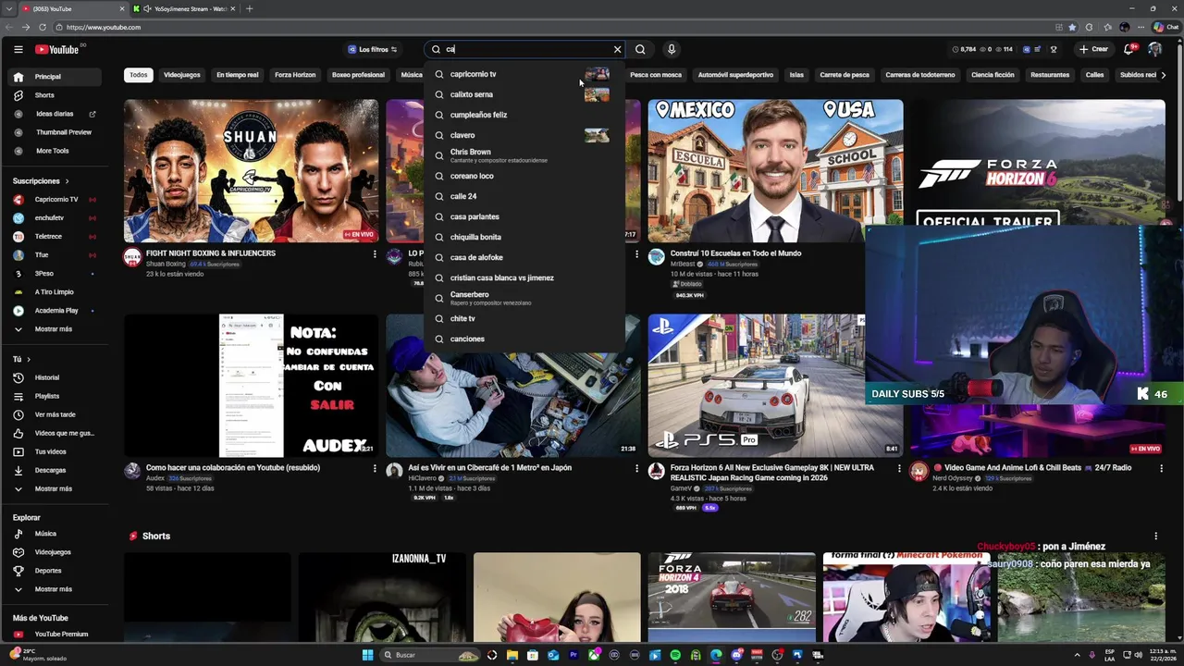Image resolution: width=1184 pixels, height=666 pixels.
Task: Select suggestion capricornio tv
Action: 524,74
